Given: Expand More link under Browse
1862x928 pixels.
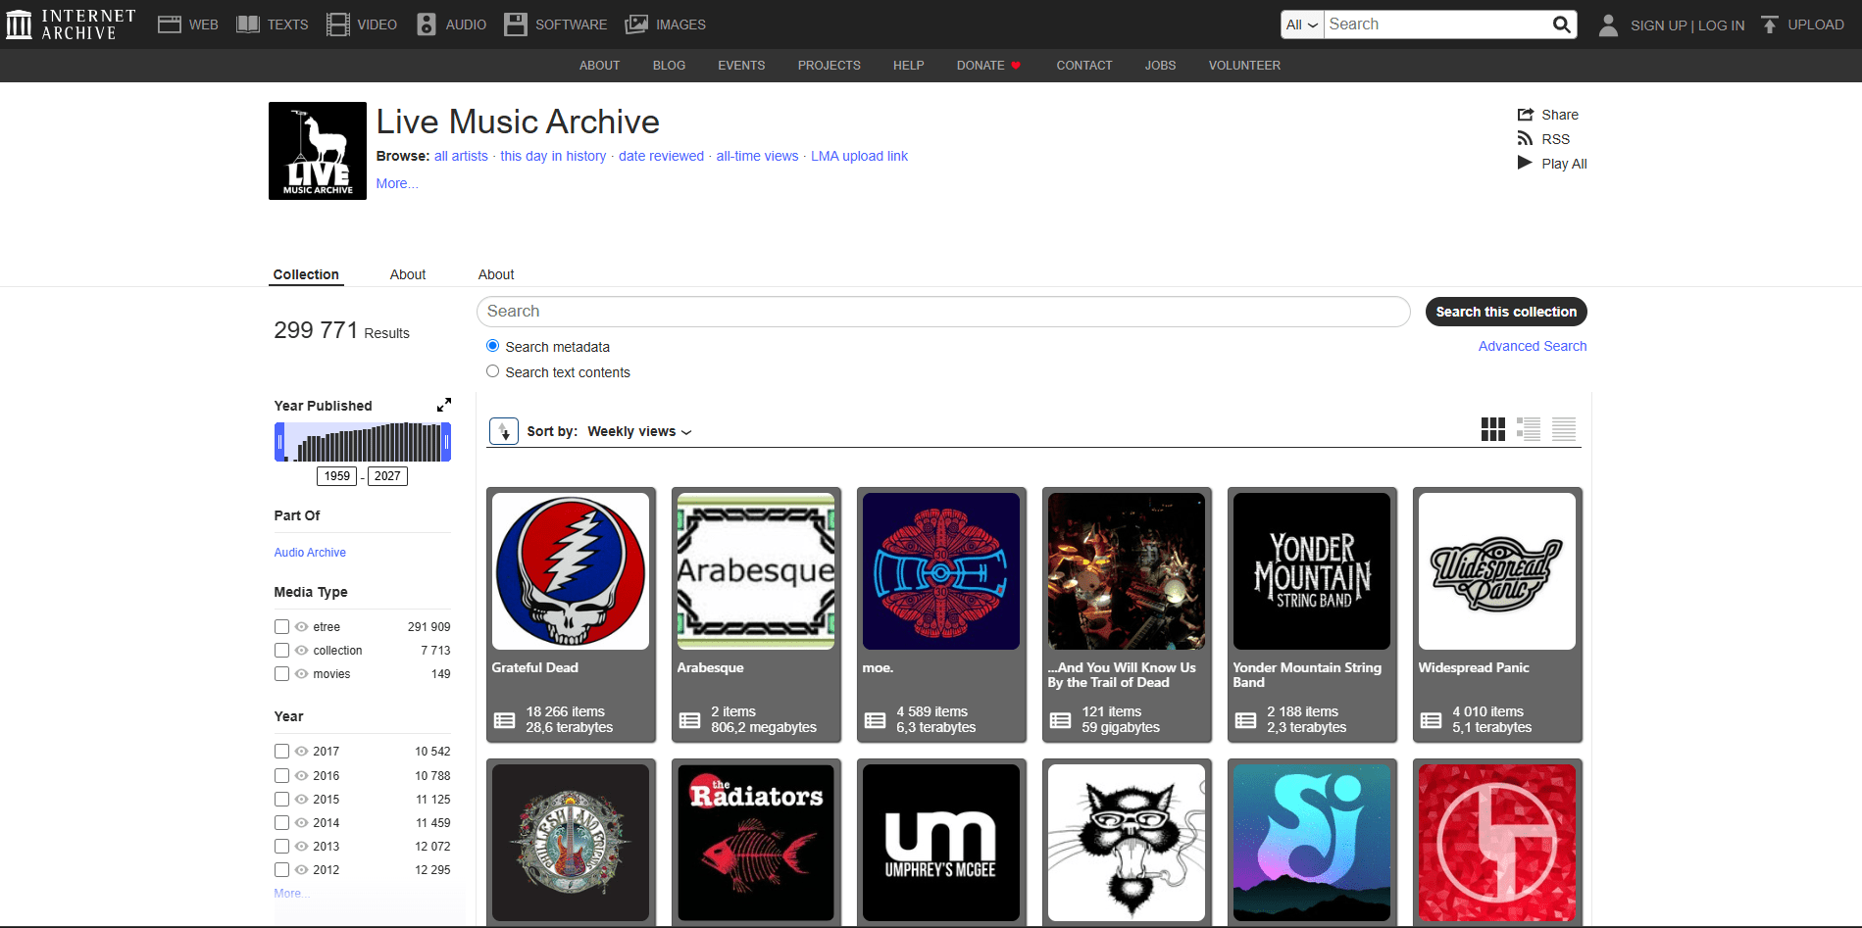Looking at the screenshot, I should tap(397, 183).
